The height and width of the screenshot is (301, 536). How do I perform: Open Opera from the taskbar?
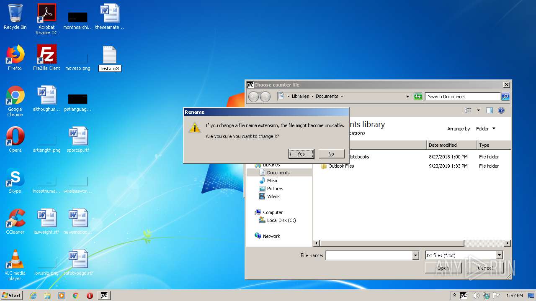(90, 296)
